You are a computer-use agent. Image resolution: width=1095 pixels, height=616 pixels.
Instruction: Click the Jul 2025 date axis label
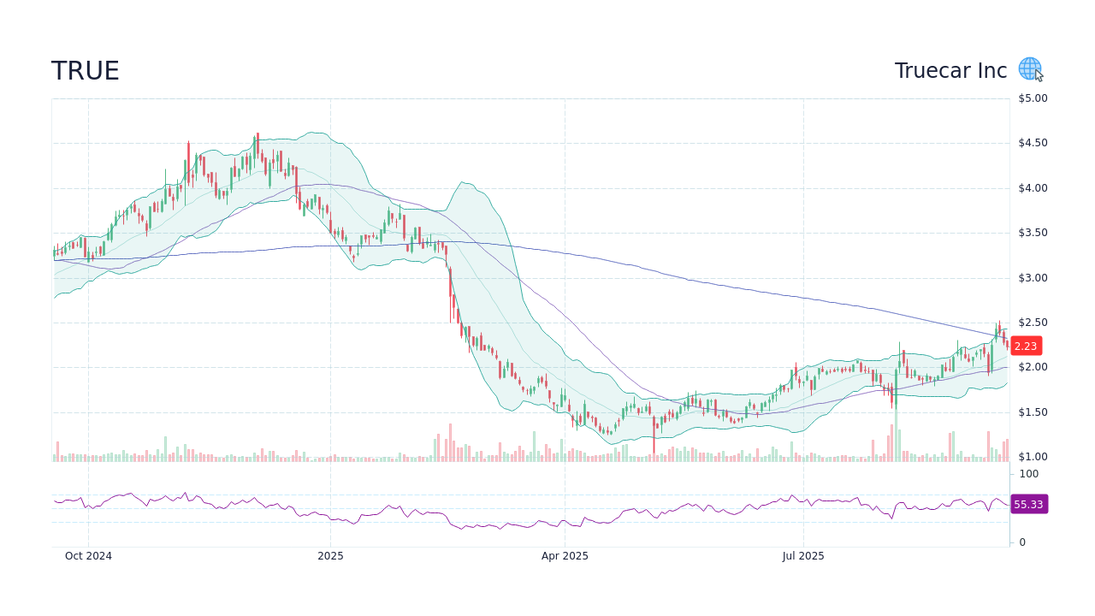802,555
